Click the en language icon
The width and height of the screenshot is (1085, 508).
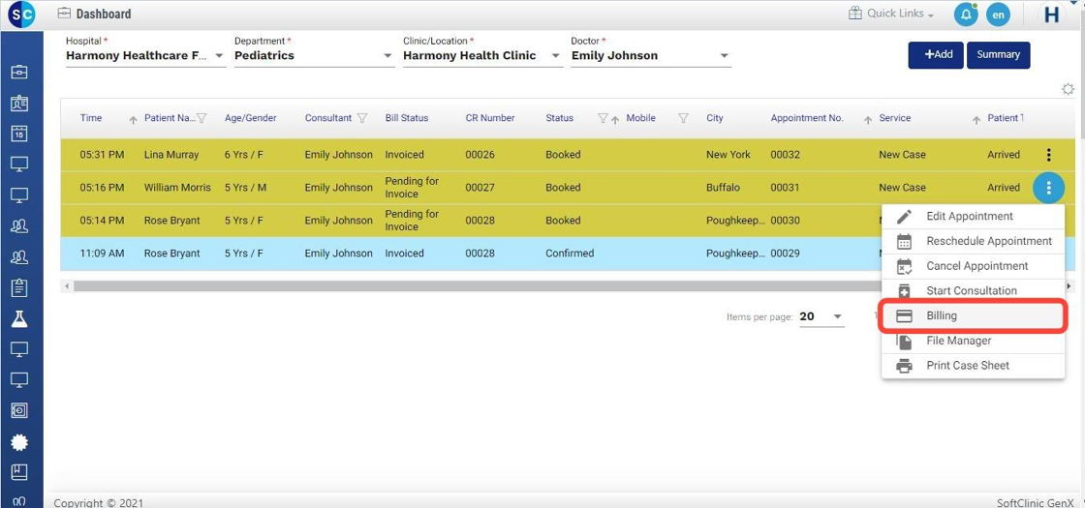[x=998, y=15]
